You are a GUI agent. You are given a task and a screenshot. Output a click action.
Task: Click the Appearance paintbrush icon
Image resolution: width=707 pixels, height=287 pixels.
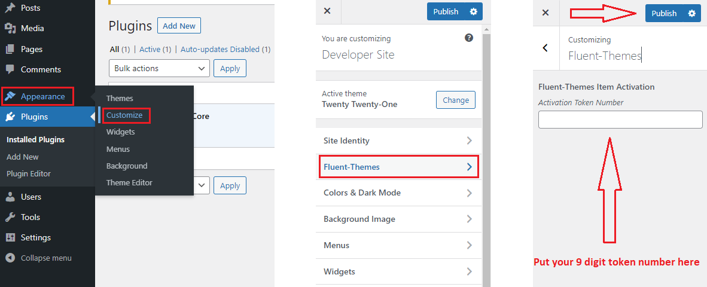(10, 96)
